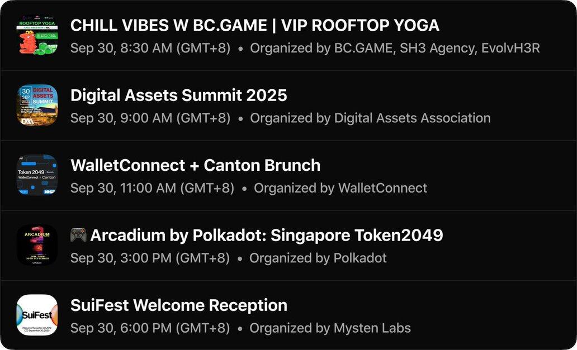The image size is (577, 350).
Task: Open the Arcadium event poster icon
Action: (37, 245)
